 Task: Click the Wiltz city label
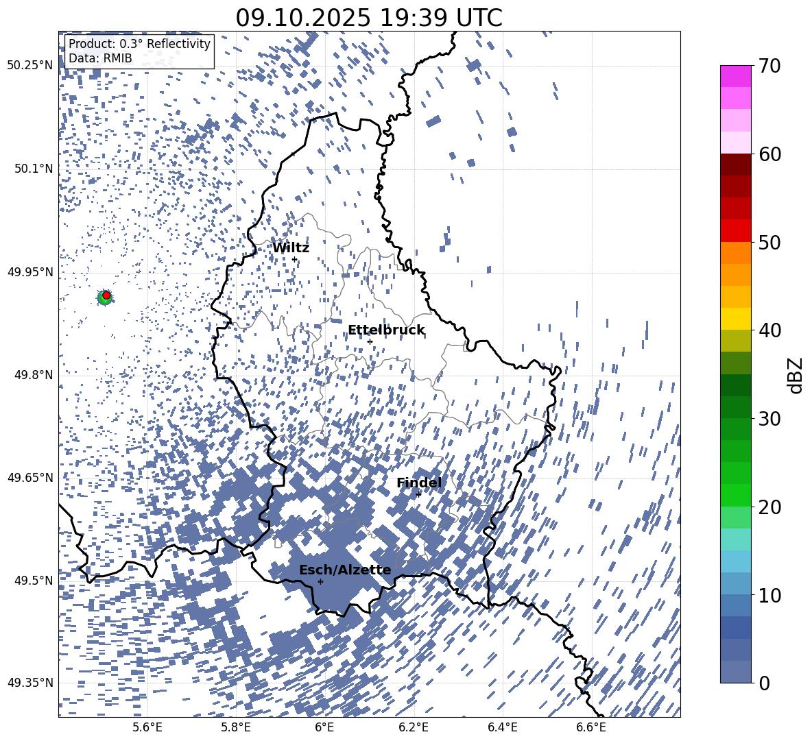click(x=291, y=248)
